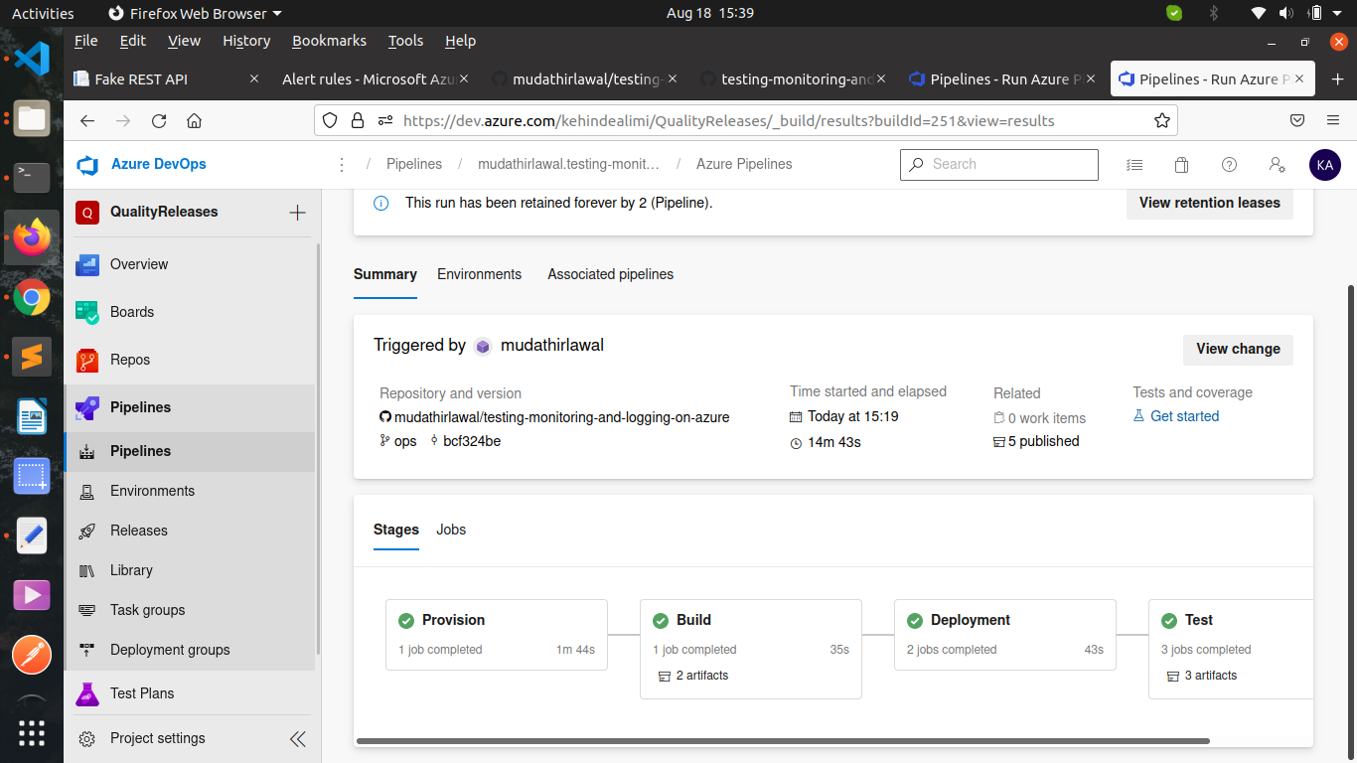Image resolution: width=1357 pixels, height=763 pixels.
Task: Click the Azure DevOps logo icon
Action: pos(88,165)
